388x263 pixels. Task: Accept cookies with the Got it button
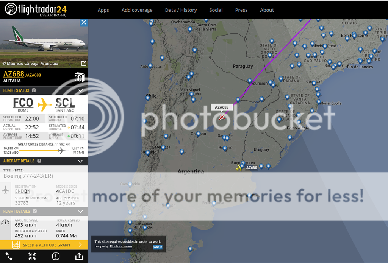158,247
